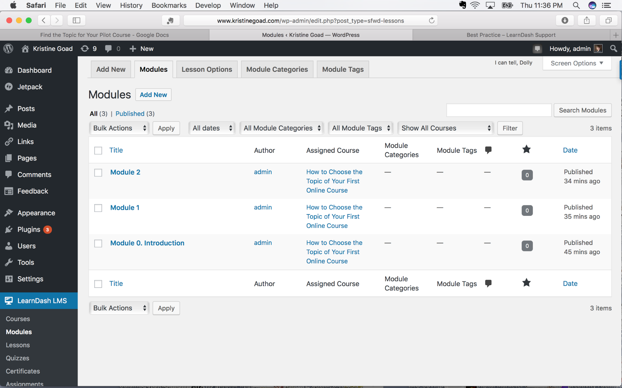Switch to the Module Categories tab
Viewport: 622px width, 388px height.
click(277, 69)
